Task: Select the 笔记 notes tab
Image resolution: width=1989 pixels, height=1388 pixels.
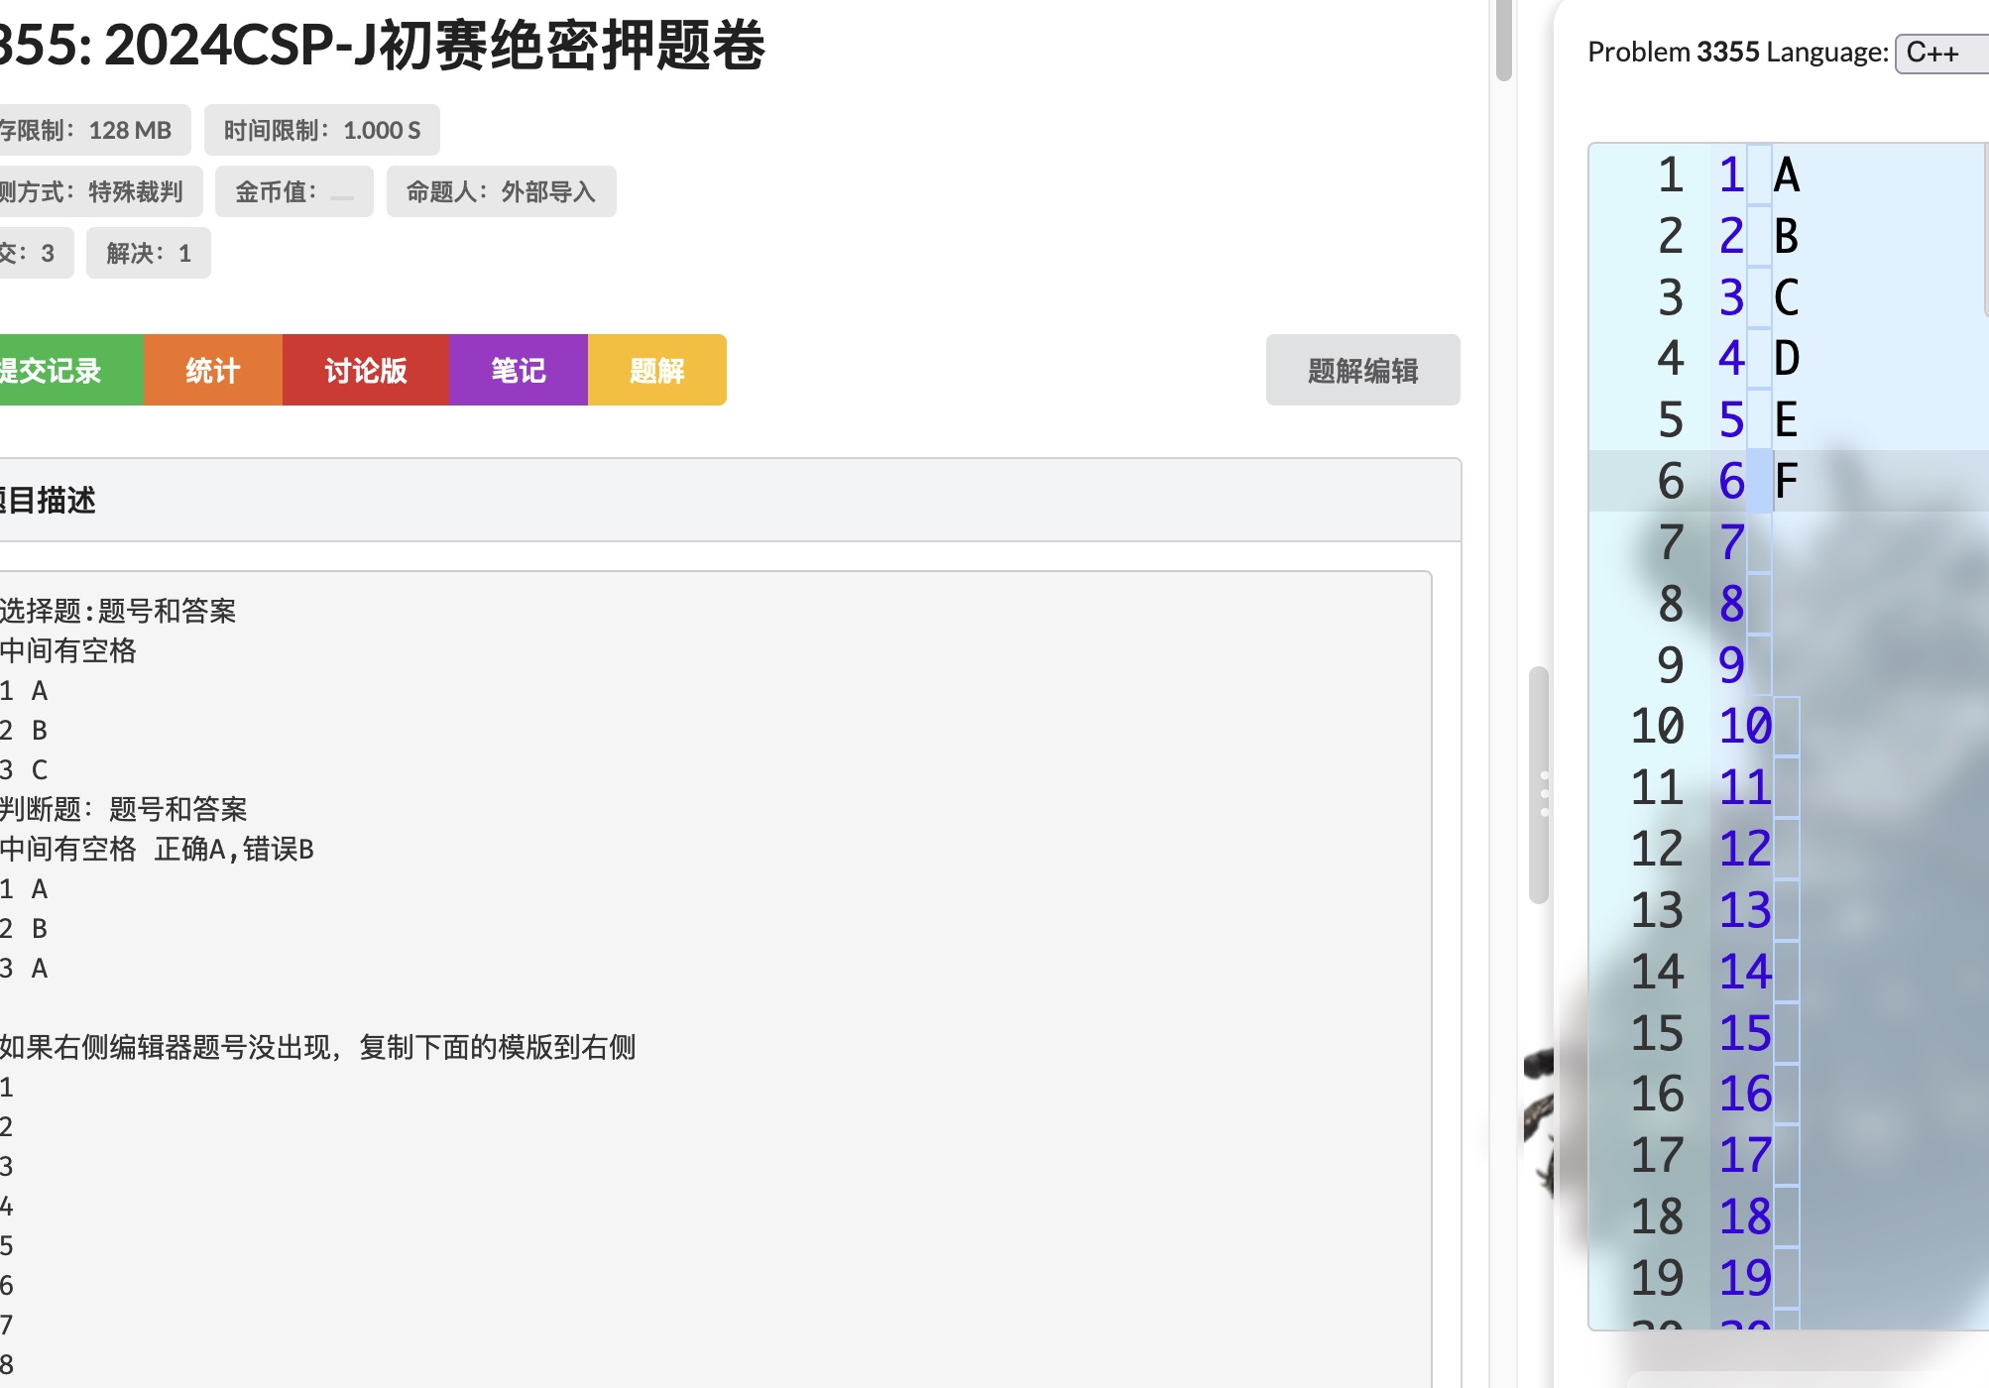Action: click(x=518, y=370)
